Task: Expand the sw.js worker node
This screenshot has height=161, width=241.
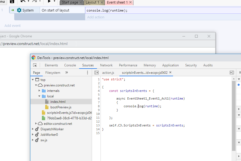Action: click(33, 140)
